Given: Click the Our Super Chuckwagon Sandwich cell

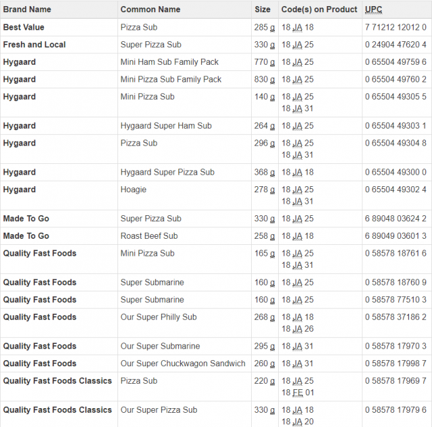Looking at the screenshot, I should click(x=183, y=364).
